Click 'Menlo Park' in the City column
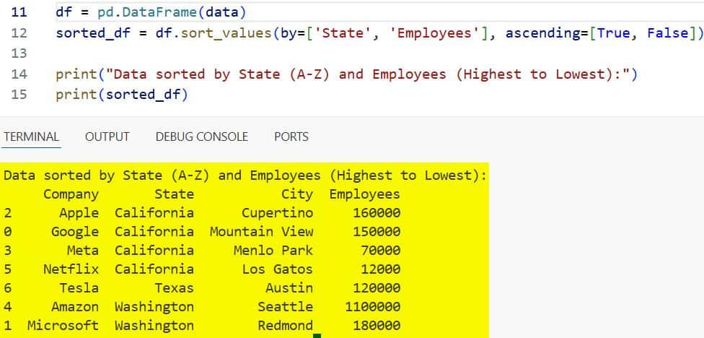The height and width of the screenshot is (338, 704). [x=273, y=251]
